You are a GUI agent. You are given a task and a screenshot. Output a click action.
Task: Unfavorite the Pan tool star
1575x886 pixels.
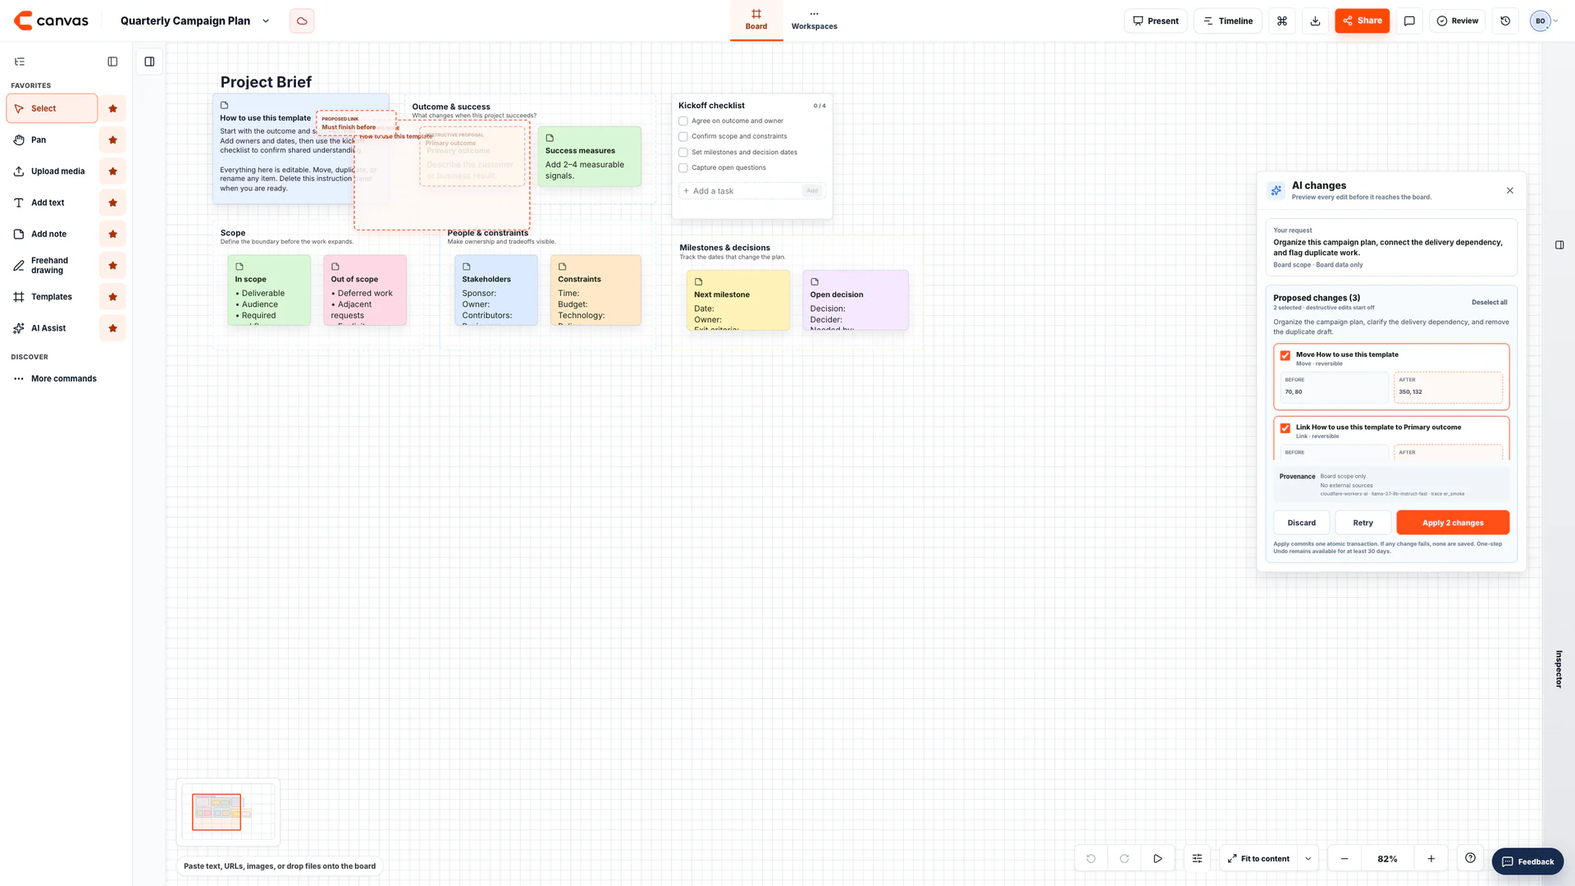113,140
